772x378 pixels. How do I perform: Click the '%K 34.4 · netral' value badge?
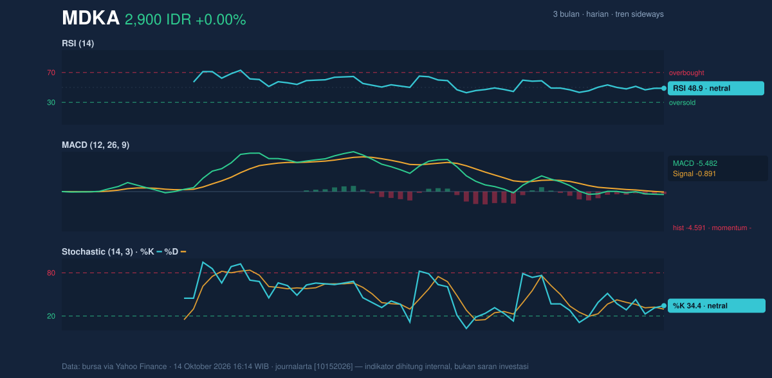click(717, 306)
